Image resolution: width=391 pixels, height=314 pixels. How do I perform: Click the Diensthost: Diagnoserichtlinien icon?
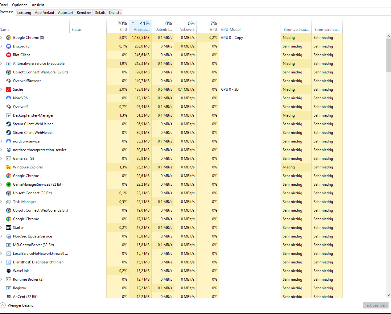(9, 262)
